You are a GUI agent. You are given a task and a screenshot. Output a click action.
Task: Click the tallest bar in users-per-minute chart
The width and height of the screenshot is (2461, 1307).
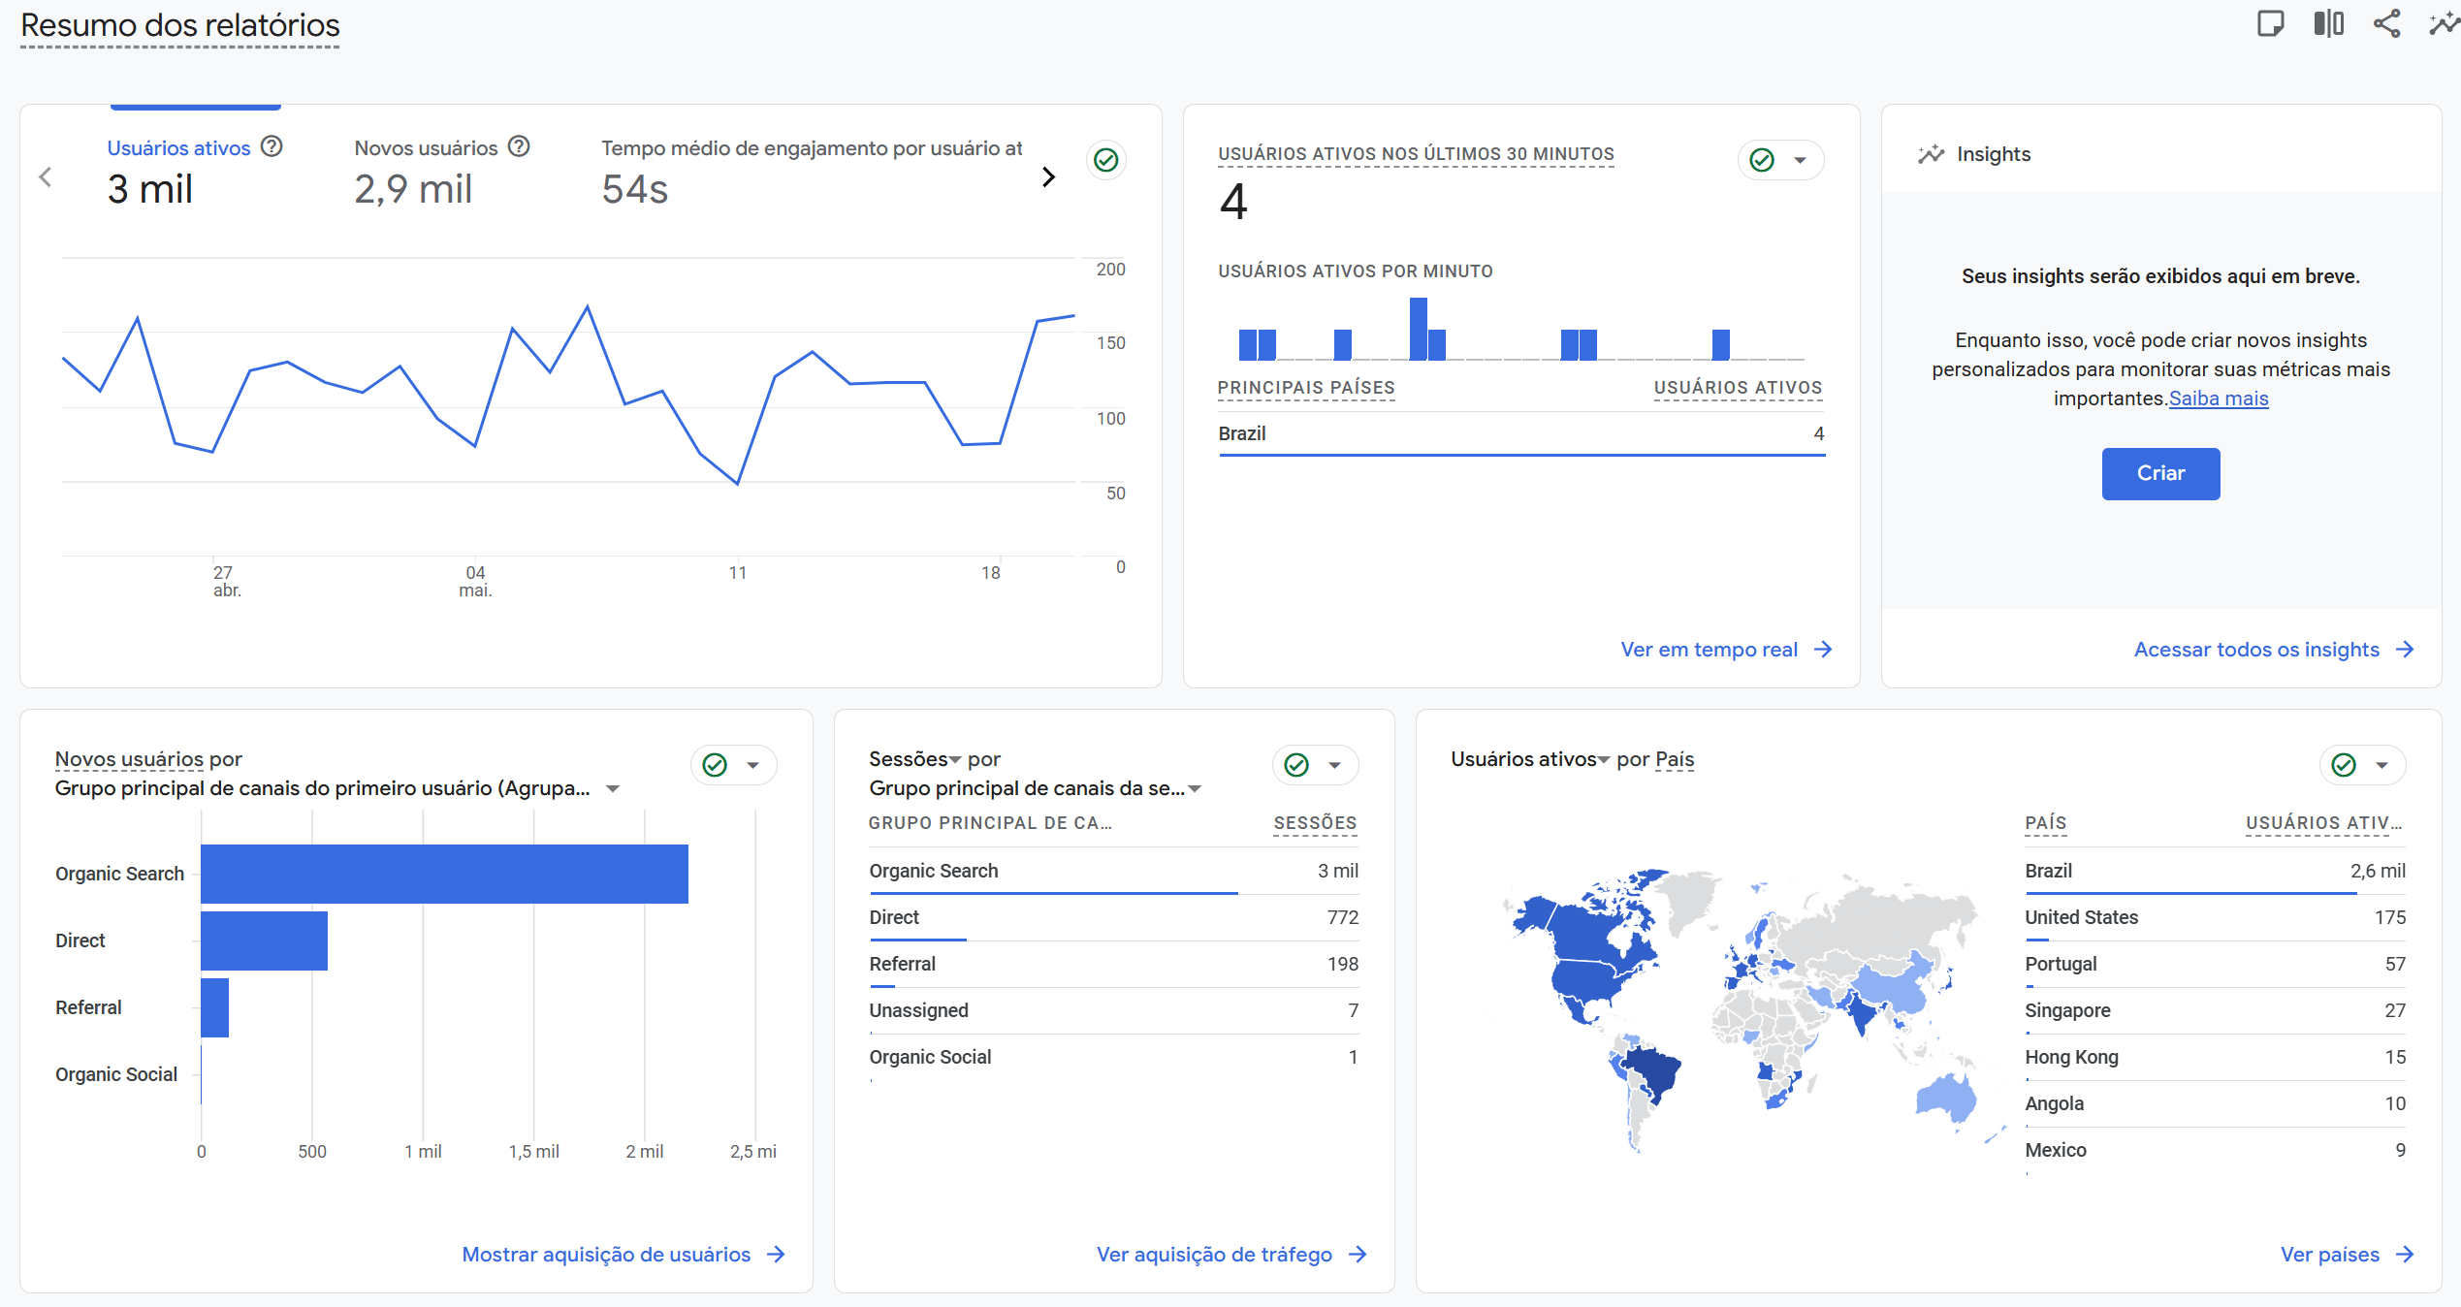(x=1418, y=329)
